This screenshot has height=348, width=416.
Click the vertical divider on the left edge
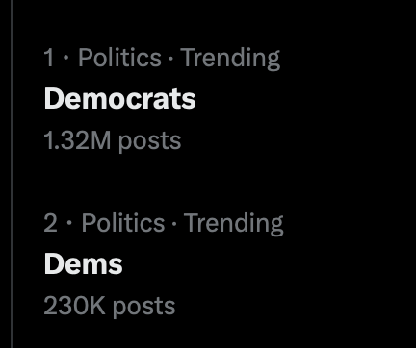coord(12,174)
